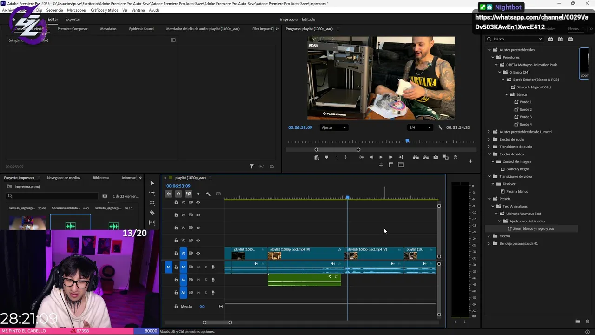Delete custom item in Effects panel
The height and width of the screenshot is (335, 595).
tap(588, 322)
